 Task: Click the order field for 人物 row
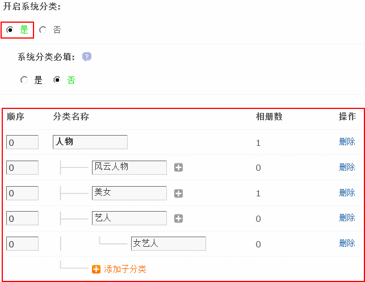tap(22, 142)
